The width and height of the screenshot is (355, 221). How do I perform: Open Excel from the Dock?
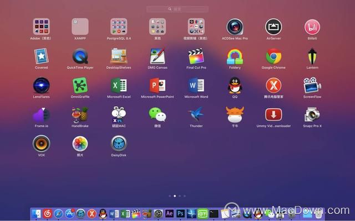click(x=125, y=213)
